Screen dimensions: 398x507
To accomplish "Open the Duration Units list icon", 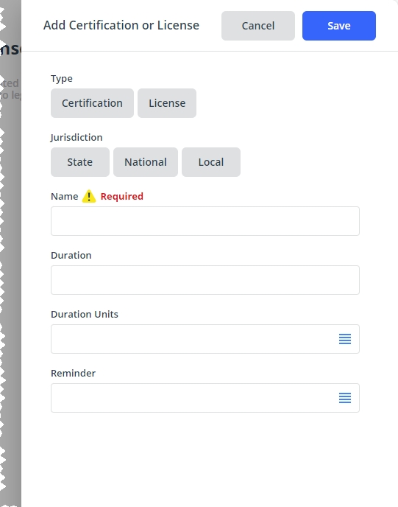I will pos(345,339).
